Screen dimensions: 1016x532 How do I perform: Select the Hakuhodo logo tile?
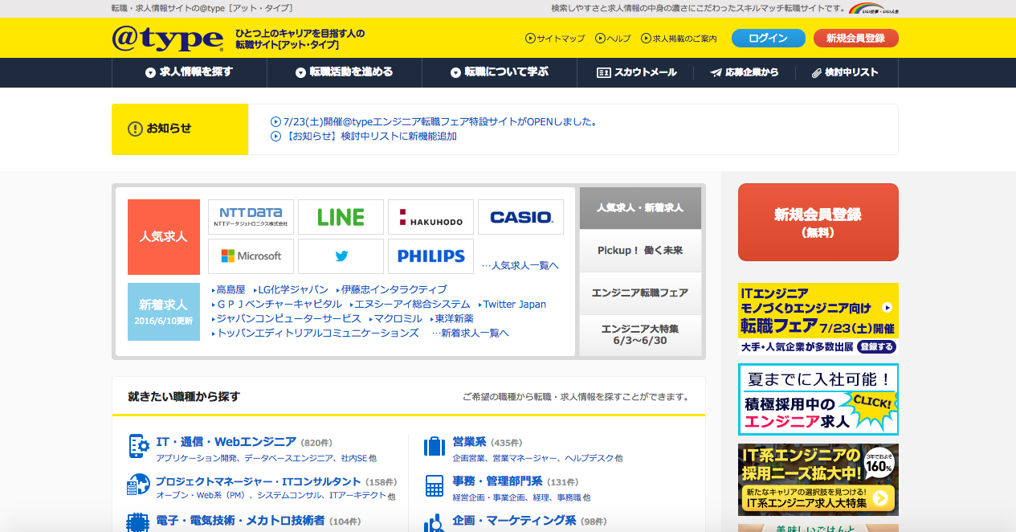430,217
